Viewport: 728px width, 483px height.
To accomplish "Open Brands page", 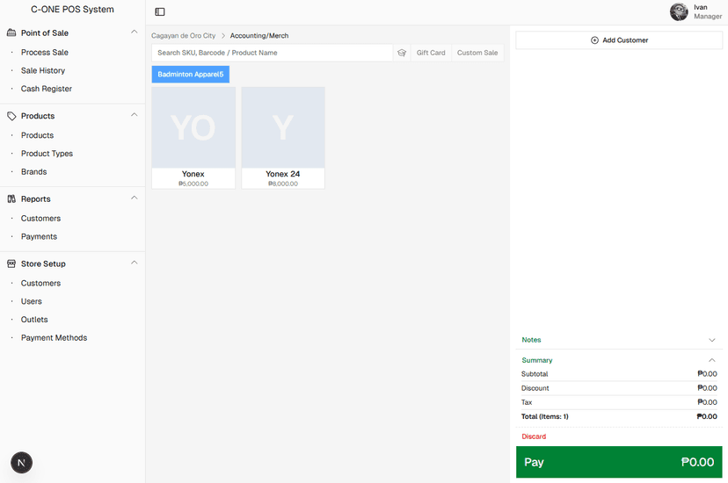I will point(34,171).
